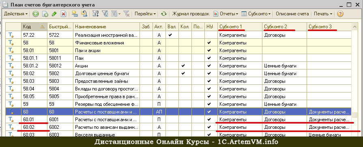
Task: Click Кол. checkmark for Долговые ценные бумаги
Action: click(x=183, y=73)
